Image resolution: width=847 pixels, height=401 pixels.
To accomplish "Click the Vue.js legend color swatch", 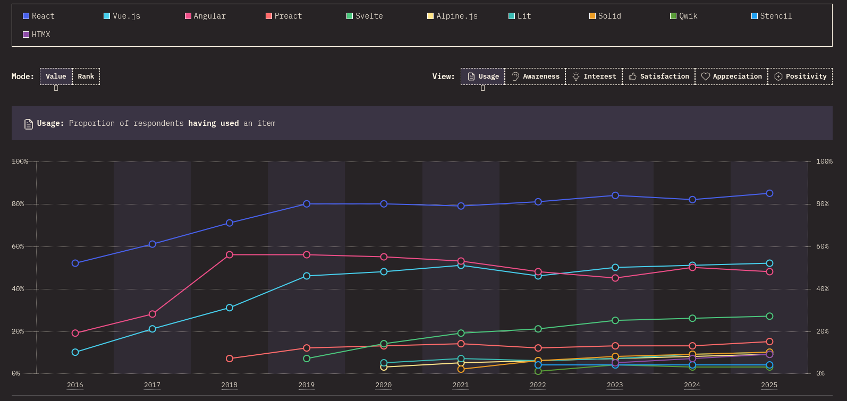I will (107, 16).
